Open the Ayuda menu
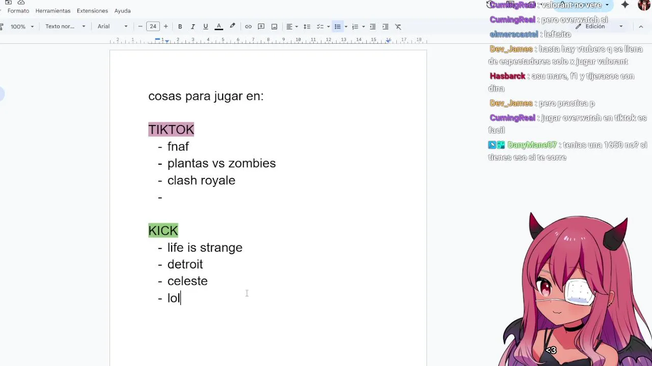The width and height of the screenshot is (652, 366). coord(122,11)
